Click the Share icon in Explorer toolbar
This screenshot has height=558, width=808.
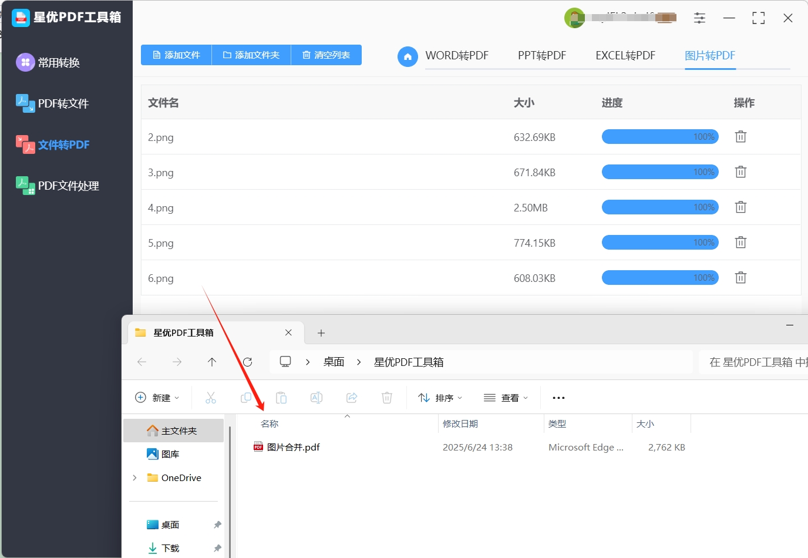352,398
